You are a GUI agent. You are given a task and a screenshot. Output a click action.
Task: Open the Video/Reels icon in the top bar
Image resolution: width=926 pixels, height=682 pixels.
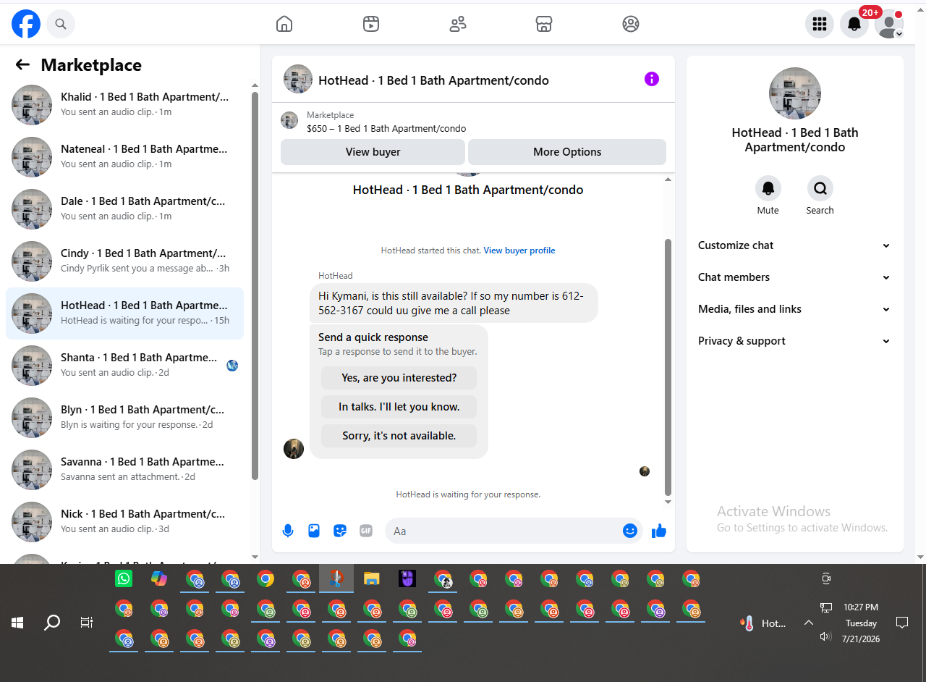click(371, 24)
